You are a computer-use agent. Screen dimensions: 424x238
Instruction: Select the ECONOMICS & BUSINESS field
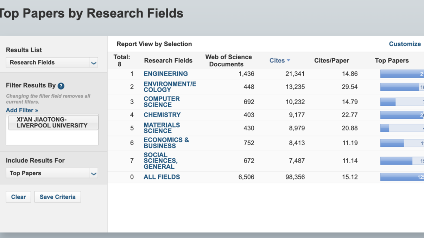[166, 143]
